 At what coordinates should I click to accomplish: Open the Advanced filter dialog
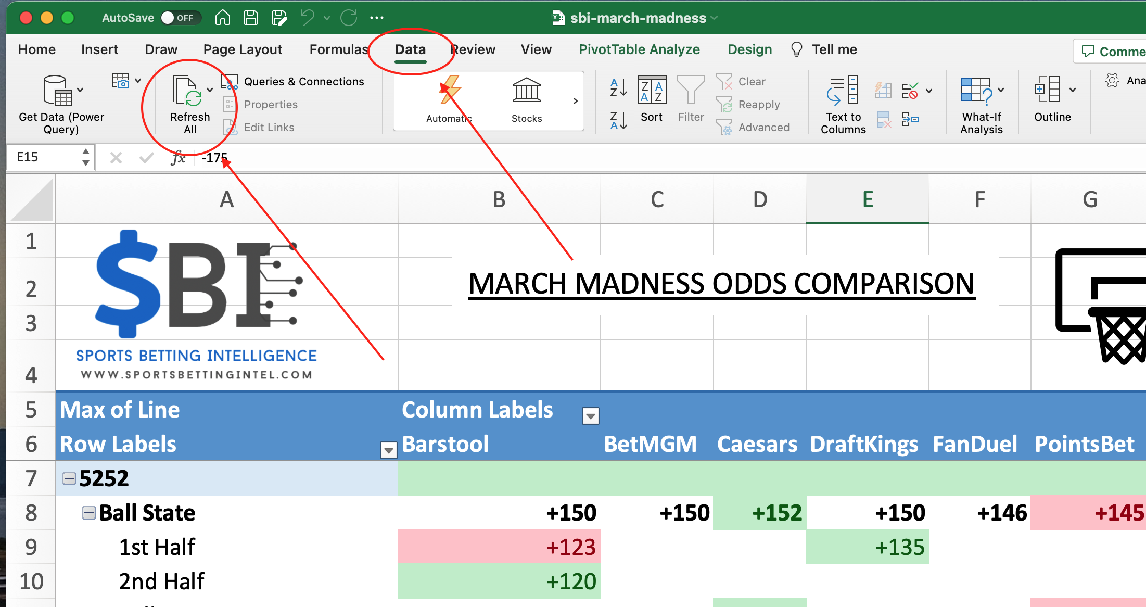pos(723,127)
